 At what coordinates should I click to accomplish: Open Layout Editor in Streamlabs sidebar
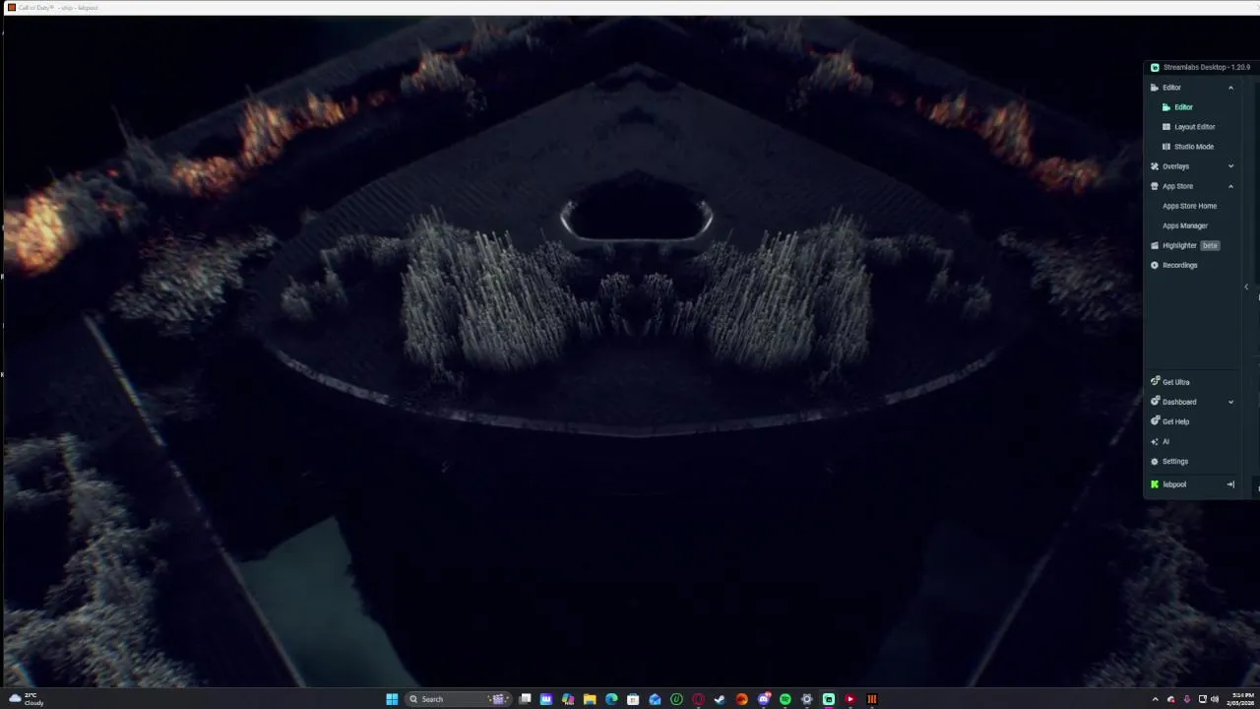[x=1189, y=127]
